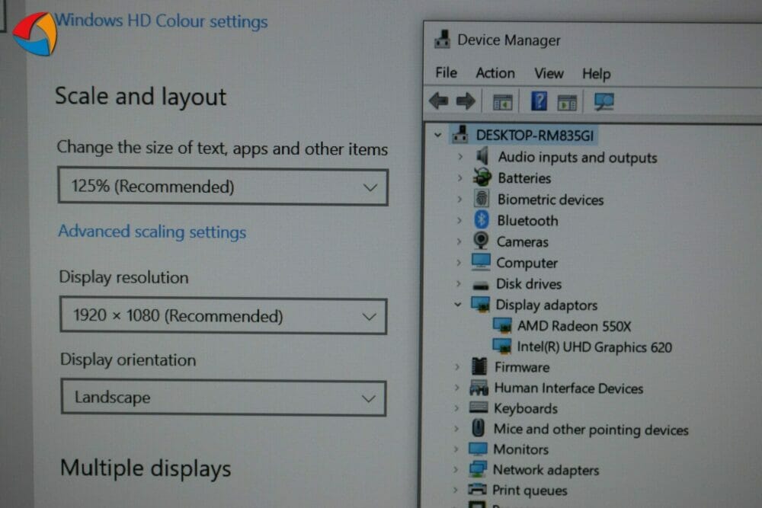The image size is (762, 508).
Task: Expand the Biometric devices chevron
Action: click(x=459, y=199)
